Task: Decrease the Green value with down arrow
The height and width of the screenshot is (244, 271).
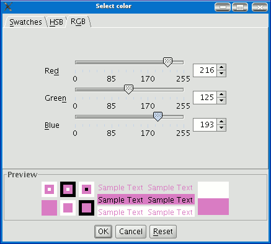Action: click(x=221, y=101)
